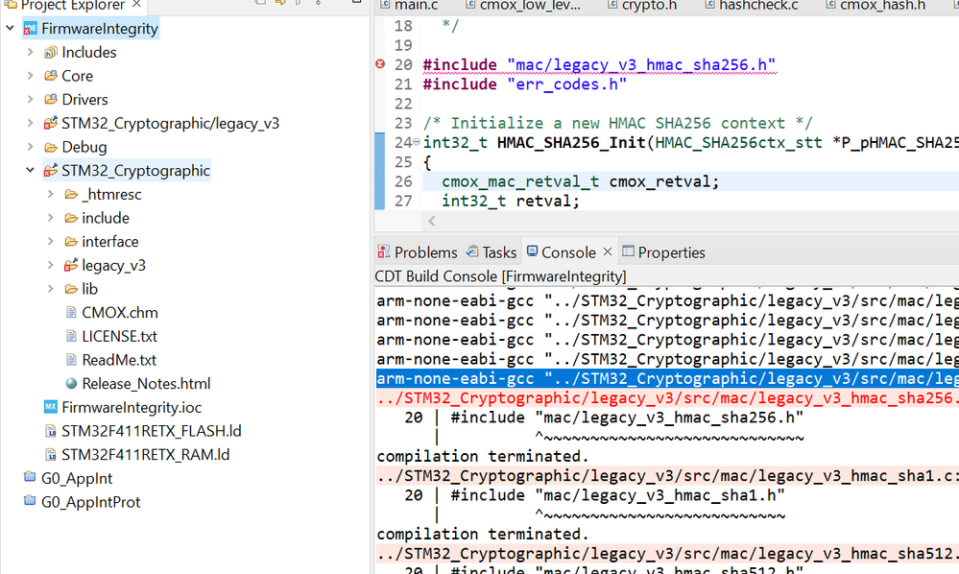Expand the Drivers folder
Image resolution: width=959 pixels, height=574 pixels.
point(30,100)
